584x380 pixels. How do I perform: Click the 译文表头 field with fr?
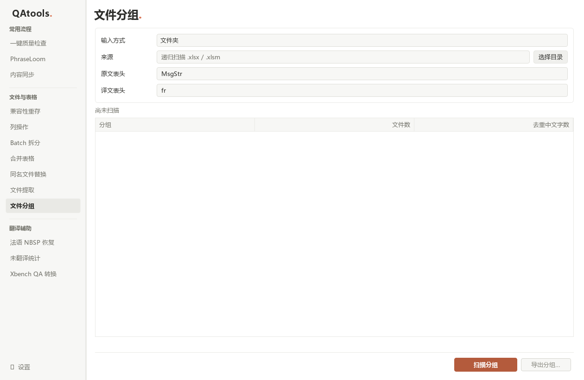pos(362,90)
